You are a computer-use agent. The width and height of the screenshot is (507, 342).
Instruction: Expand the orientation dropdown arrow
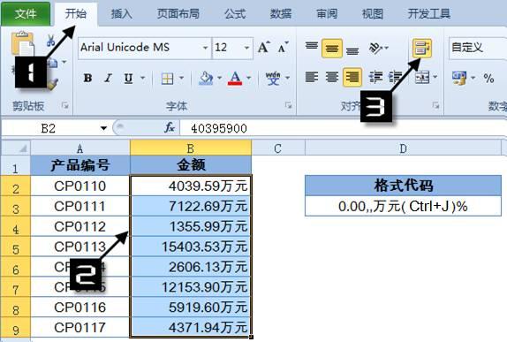(386, 49)
